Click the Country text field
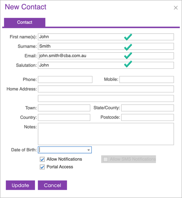Screen dimensions: 182x198 pos(64,117)
